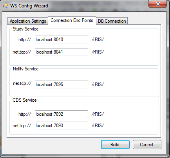Click the Notify Service group label
170x158 pixels.
pos(26,69)
